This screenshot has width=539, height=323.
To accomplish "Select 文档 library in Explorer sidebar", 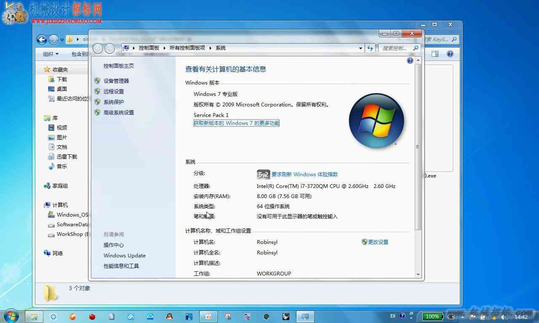I will 62,147.
